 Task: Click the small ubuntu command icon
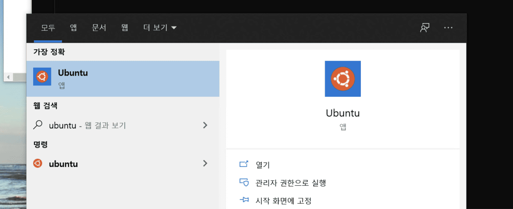click(x=38, y=164)
